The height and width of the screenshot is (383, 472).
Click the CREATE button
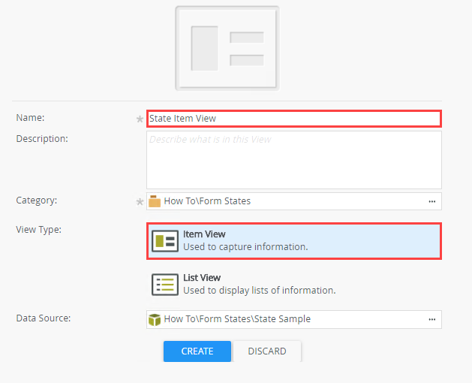197,351
